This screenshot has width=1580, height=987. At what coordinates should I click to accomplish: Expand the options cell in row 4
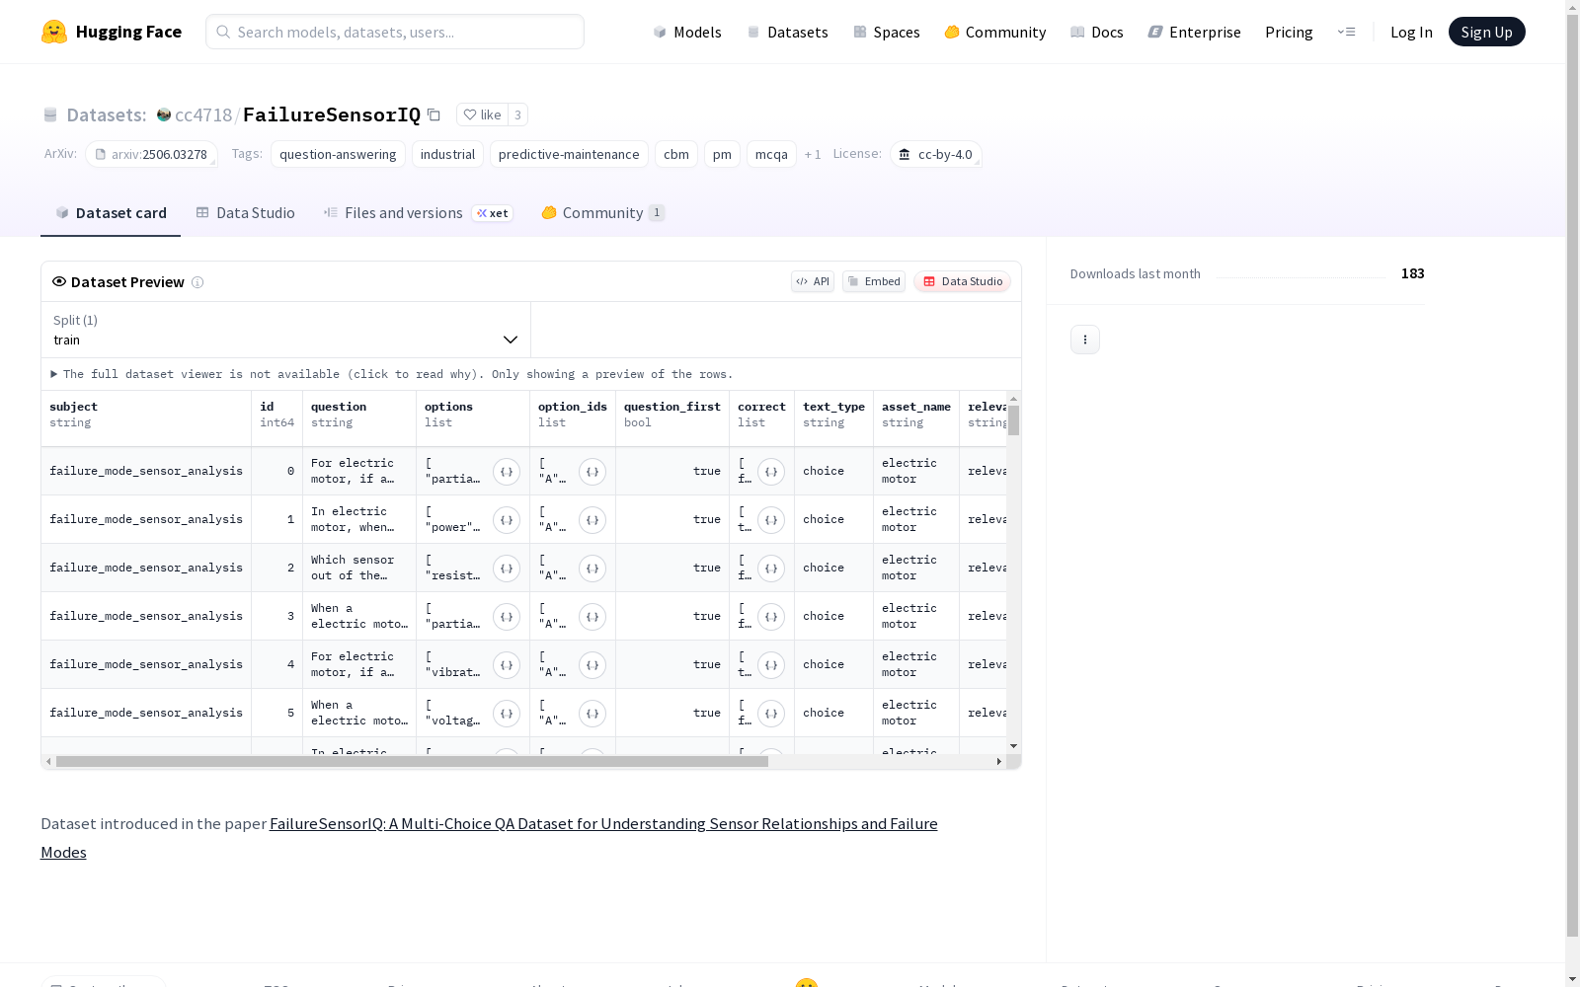[x=507, y=665]
